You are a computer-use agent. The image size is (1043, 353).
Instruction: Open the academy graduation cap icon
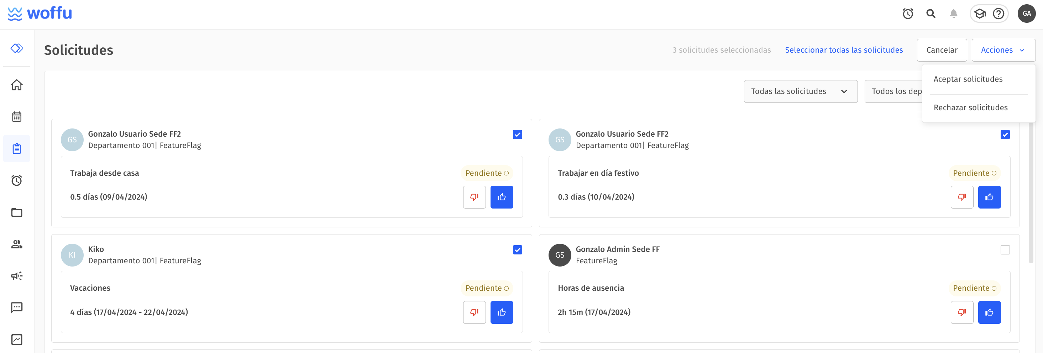click(979, 14)
